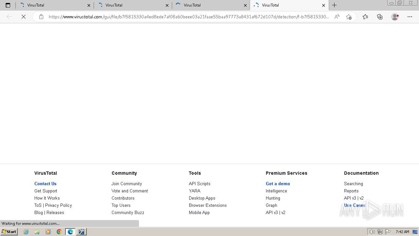Image resolution: width=419 pixels, height=236 pixels.
Task: Open Vote and Comment link
Action: click(x=130, y=191)
